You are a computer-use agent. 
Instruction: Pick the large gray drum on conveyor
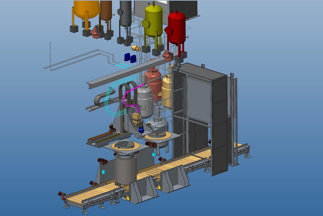(x=125, y=169)
